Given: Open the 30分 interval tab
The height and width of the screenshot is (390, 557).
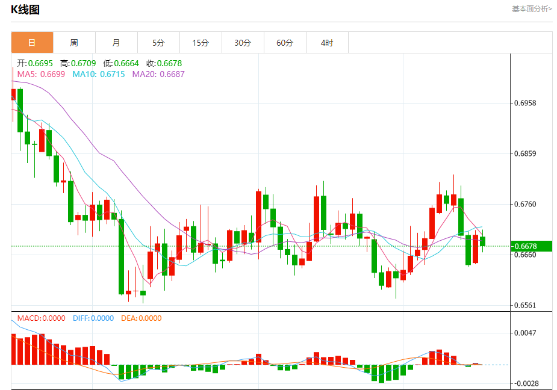Looking at the screenshot, I should click(x=243, y=43).
